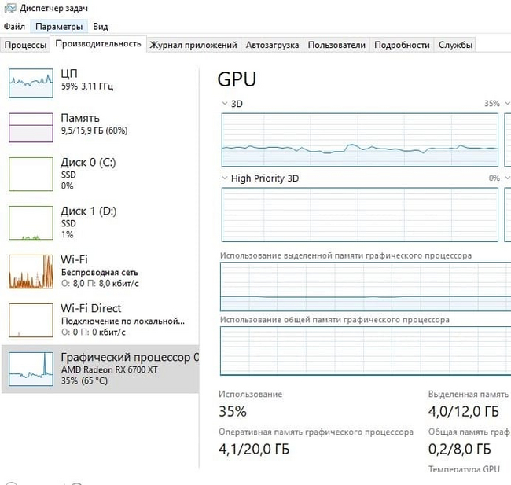Image resolution: width=511 pixels, height=485 pixels.
Task: Select the ЦП usage graph thumbnail
Action: [x=31, y=83]
